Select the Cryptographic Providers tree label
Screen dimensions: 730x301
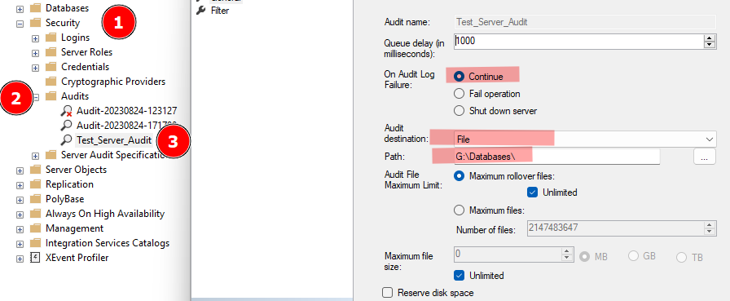pos(113,82)
